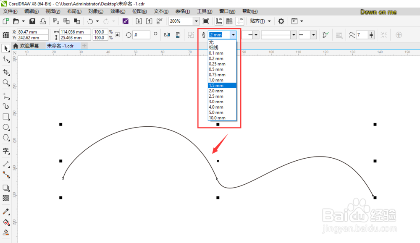Activate the Crop tool
The width and height of the screenshot is (420, 243).
tap(5, 72)
